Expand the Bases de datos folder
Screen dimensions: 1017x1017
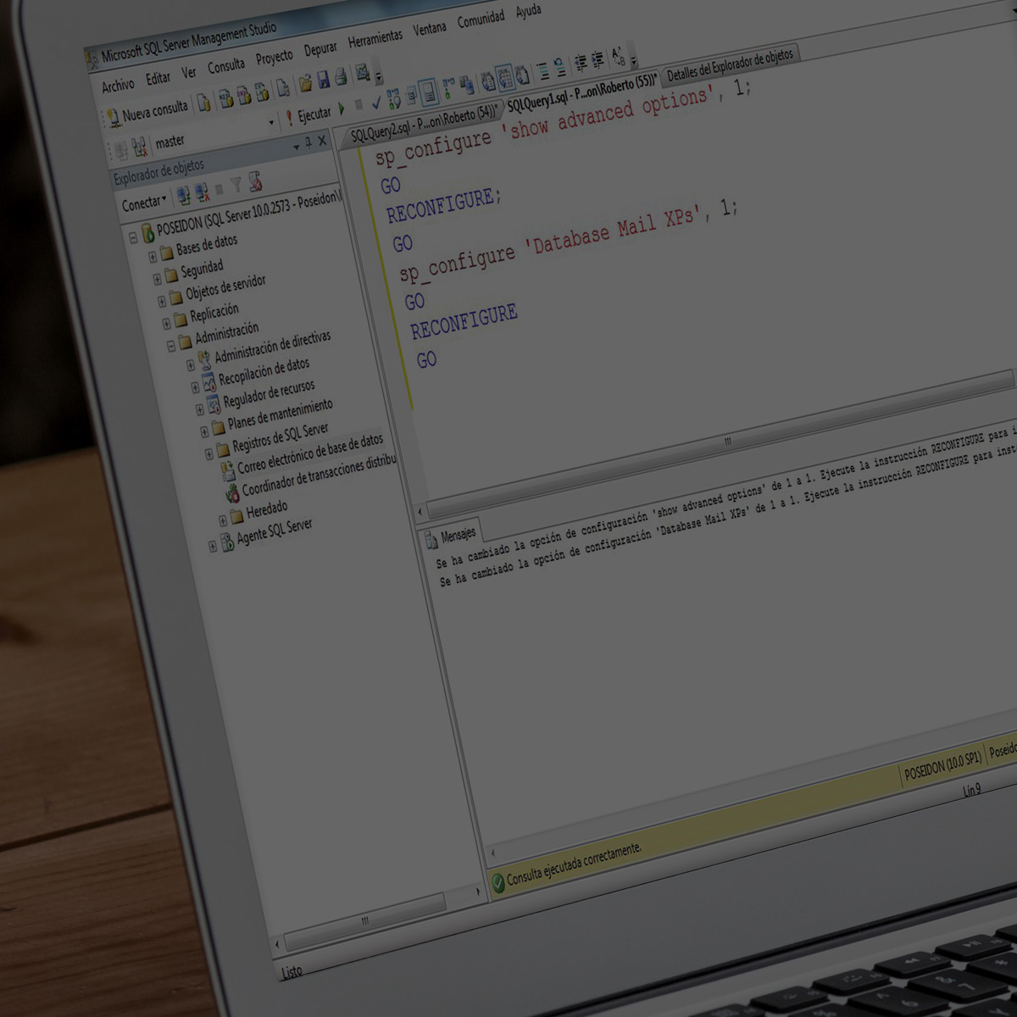[x=153, y=256]
